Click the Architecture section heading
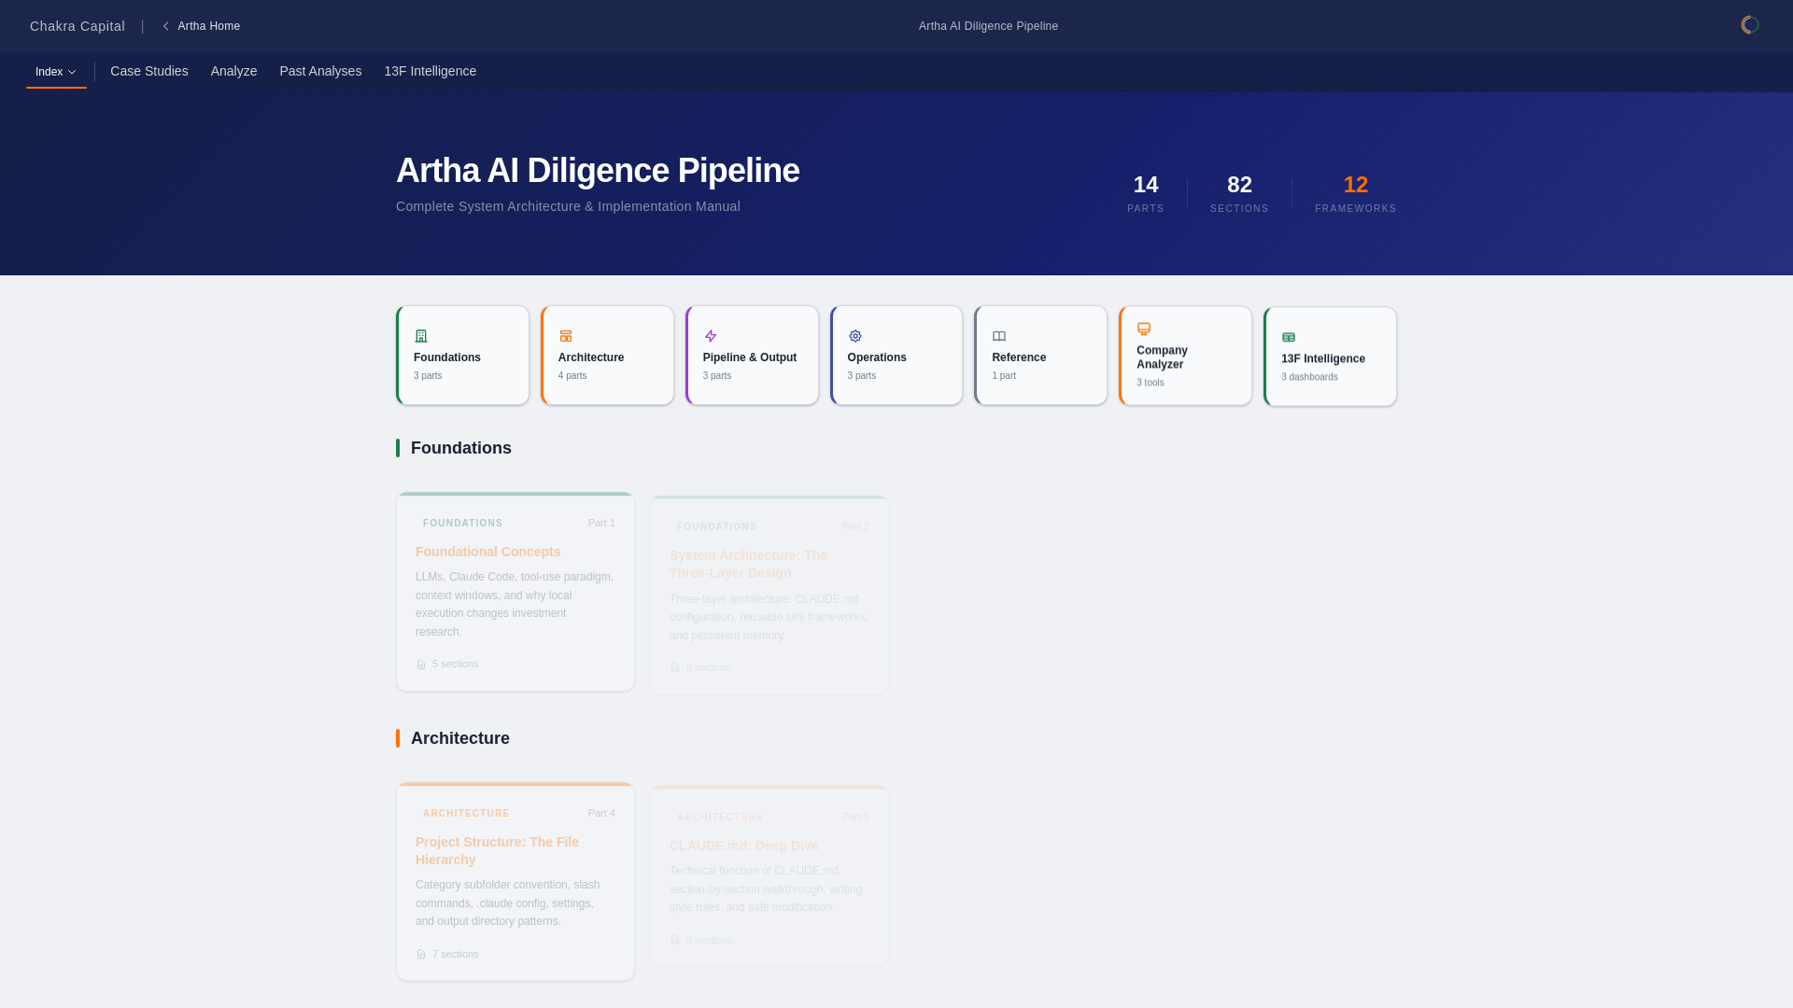Viewport: 1793px width, 1008px height. coord(460,738)
